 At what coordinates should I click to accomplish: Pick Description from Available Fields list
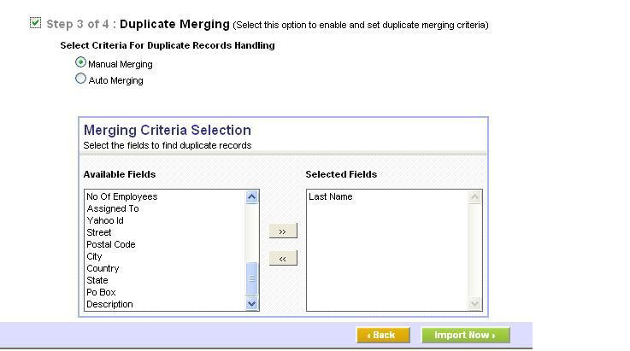[x=109, y=304]
